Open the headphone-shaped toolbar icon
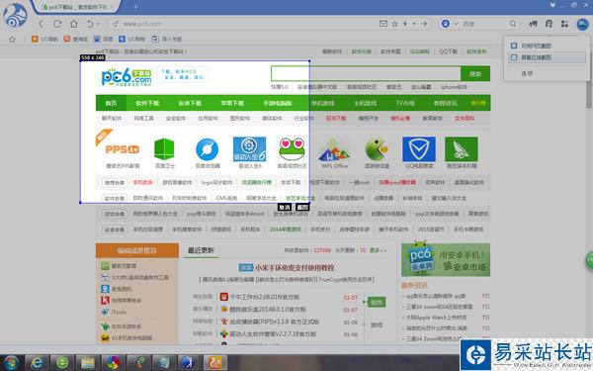593x371 pixels. coord(549,24)
